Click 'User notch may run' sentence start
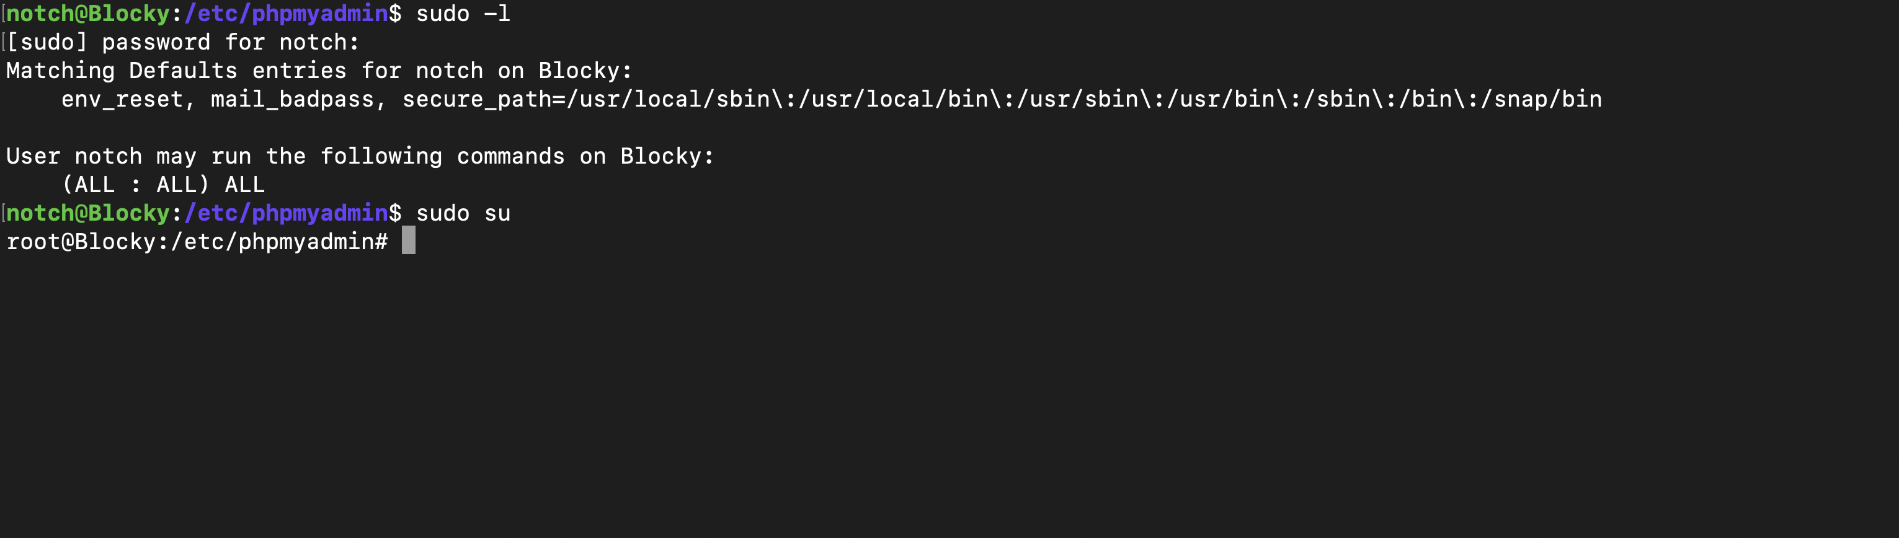1899x538 pixels. coord(128,156)
